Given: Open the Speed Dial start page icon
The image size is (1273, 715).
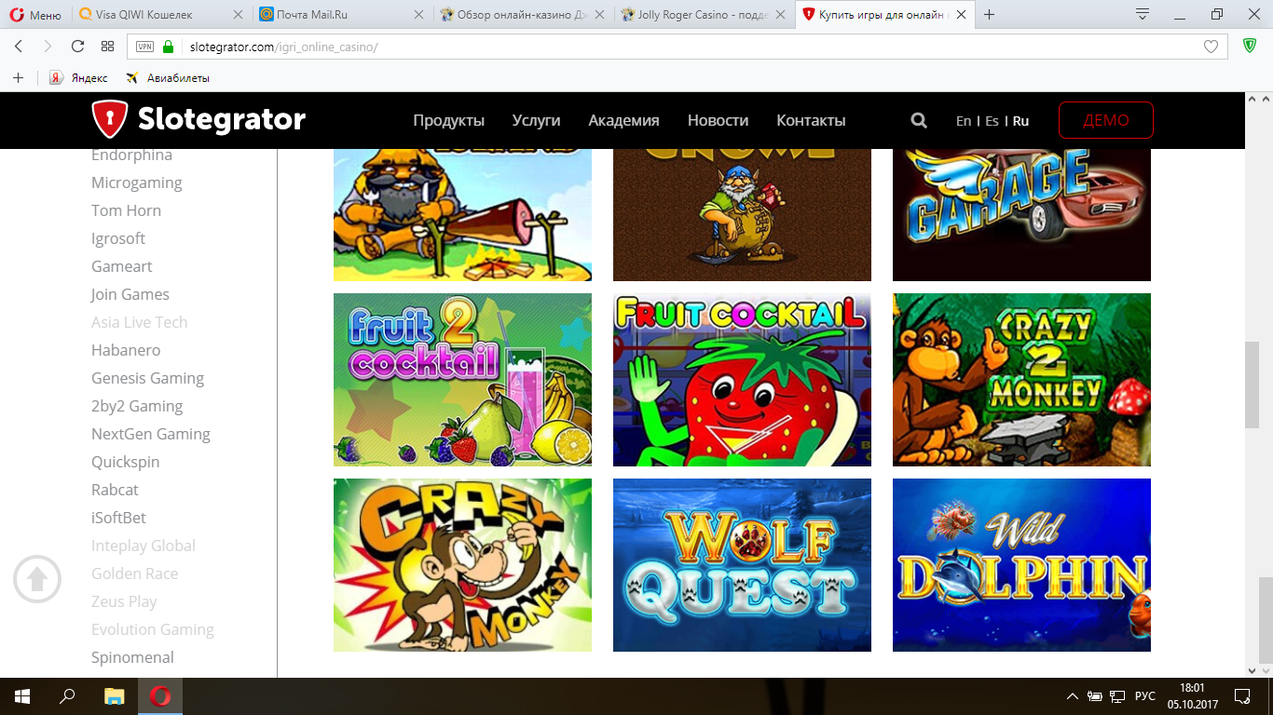Looking at the screenshot, I should (107, 47).
